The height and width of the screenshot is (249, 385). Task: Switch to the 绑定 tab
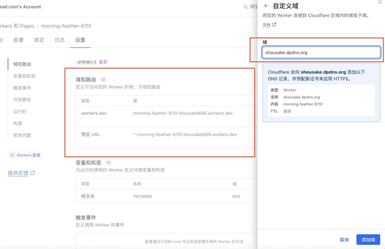pos(39,40)
